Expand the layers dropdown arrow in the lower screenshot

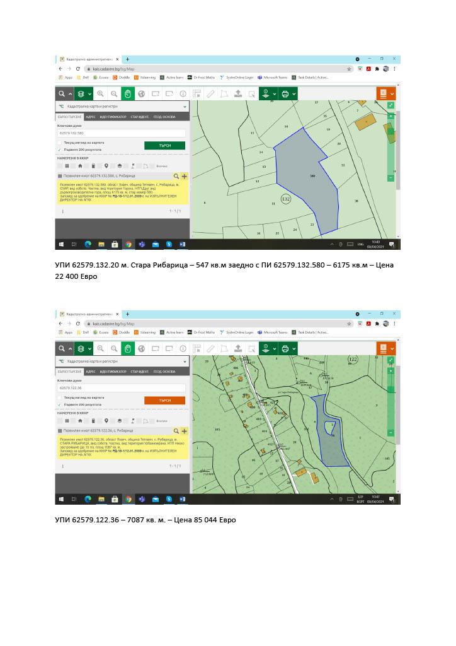click(91, 348)
